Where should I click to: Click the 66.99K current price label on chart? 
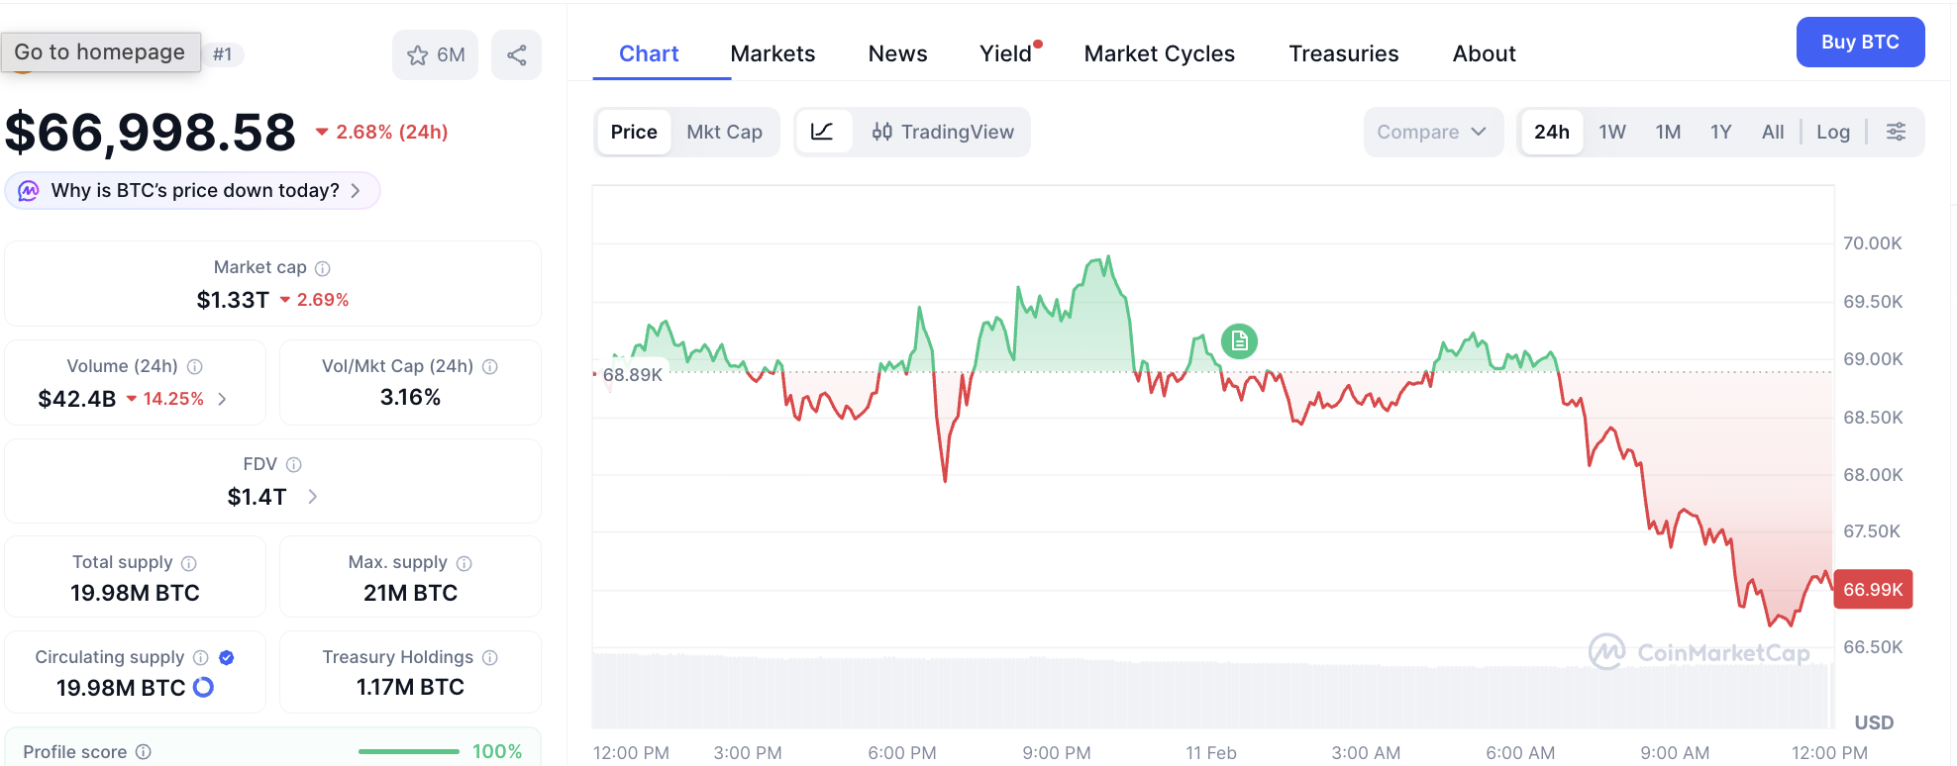point(1873,589)
